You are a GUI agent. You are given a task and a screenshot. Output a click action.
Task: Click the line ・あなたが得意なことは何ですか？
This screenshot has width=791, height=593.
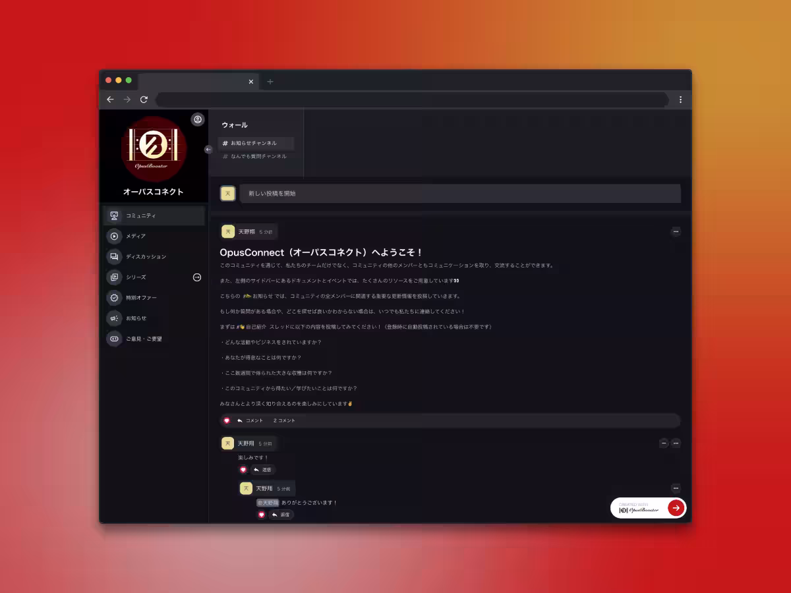tap(260, 358)
